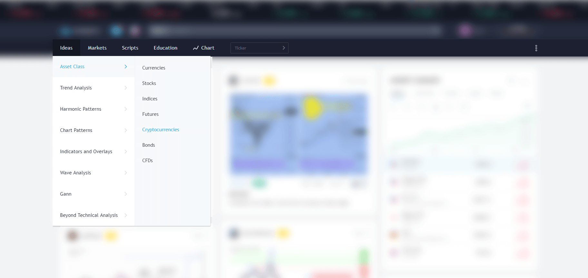
Task: Expand the Wave Analysis chevron
Action: [126, 173]
